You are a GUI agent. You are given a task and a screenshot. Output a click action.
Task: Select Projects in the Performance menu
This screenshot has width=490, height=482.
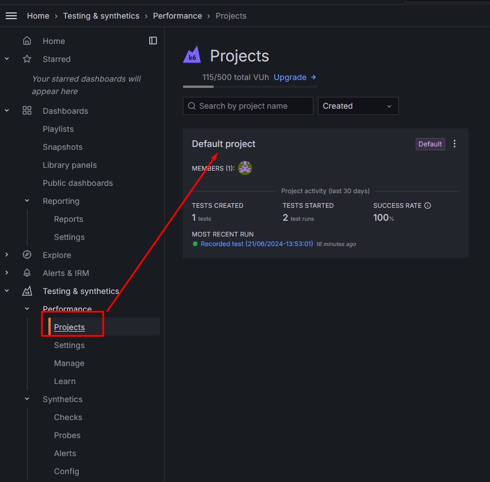[x=69, y=327]
